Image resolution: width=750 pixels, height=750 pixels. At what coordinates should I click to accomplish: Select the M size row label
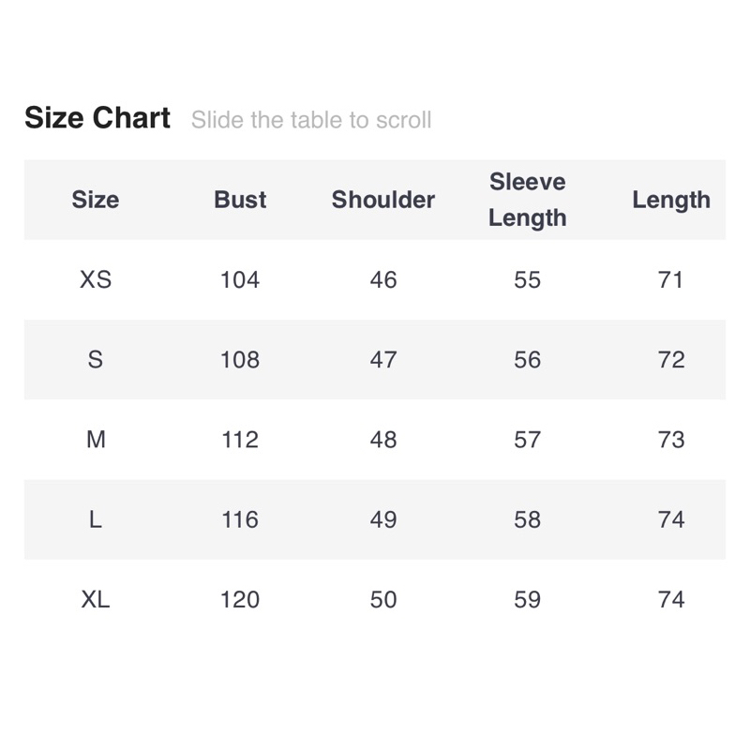tap(96, 440)
